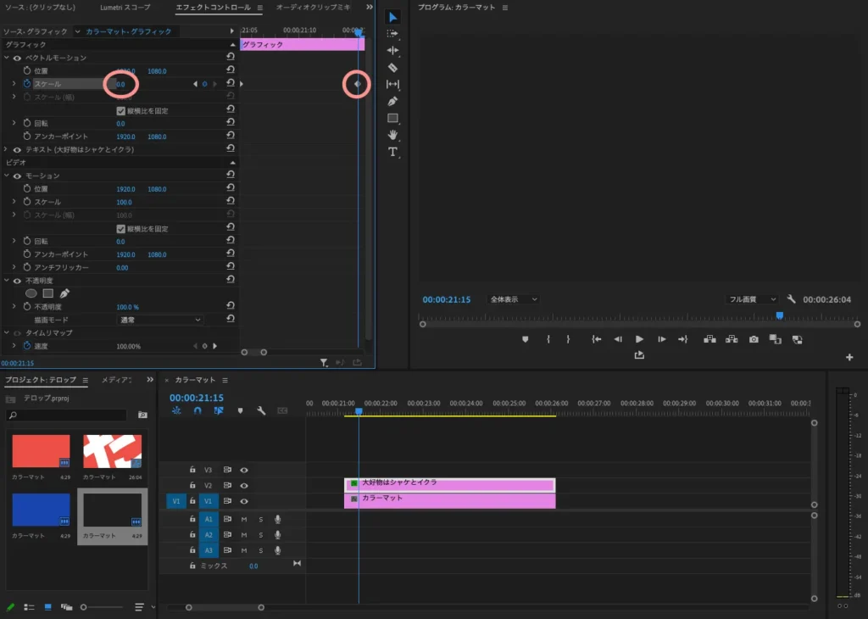Image resolution: width=868 pixels, height=619 pixels.
Task: Mute audio track A1
Action: [x=244, y=519]
